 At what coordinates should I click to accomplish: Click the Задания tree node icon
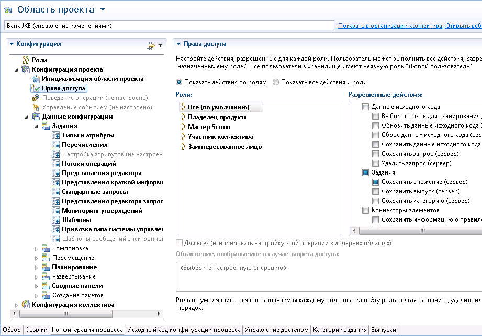[46, 126]
